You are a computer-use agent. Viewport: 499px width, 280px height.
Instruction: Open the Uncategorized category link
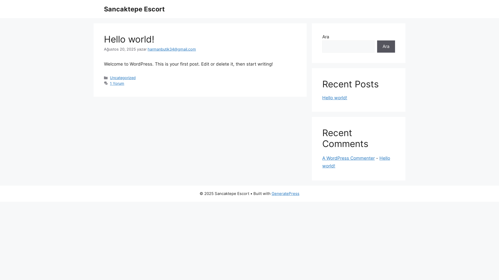(x=123, y=78)
